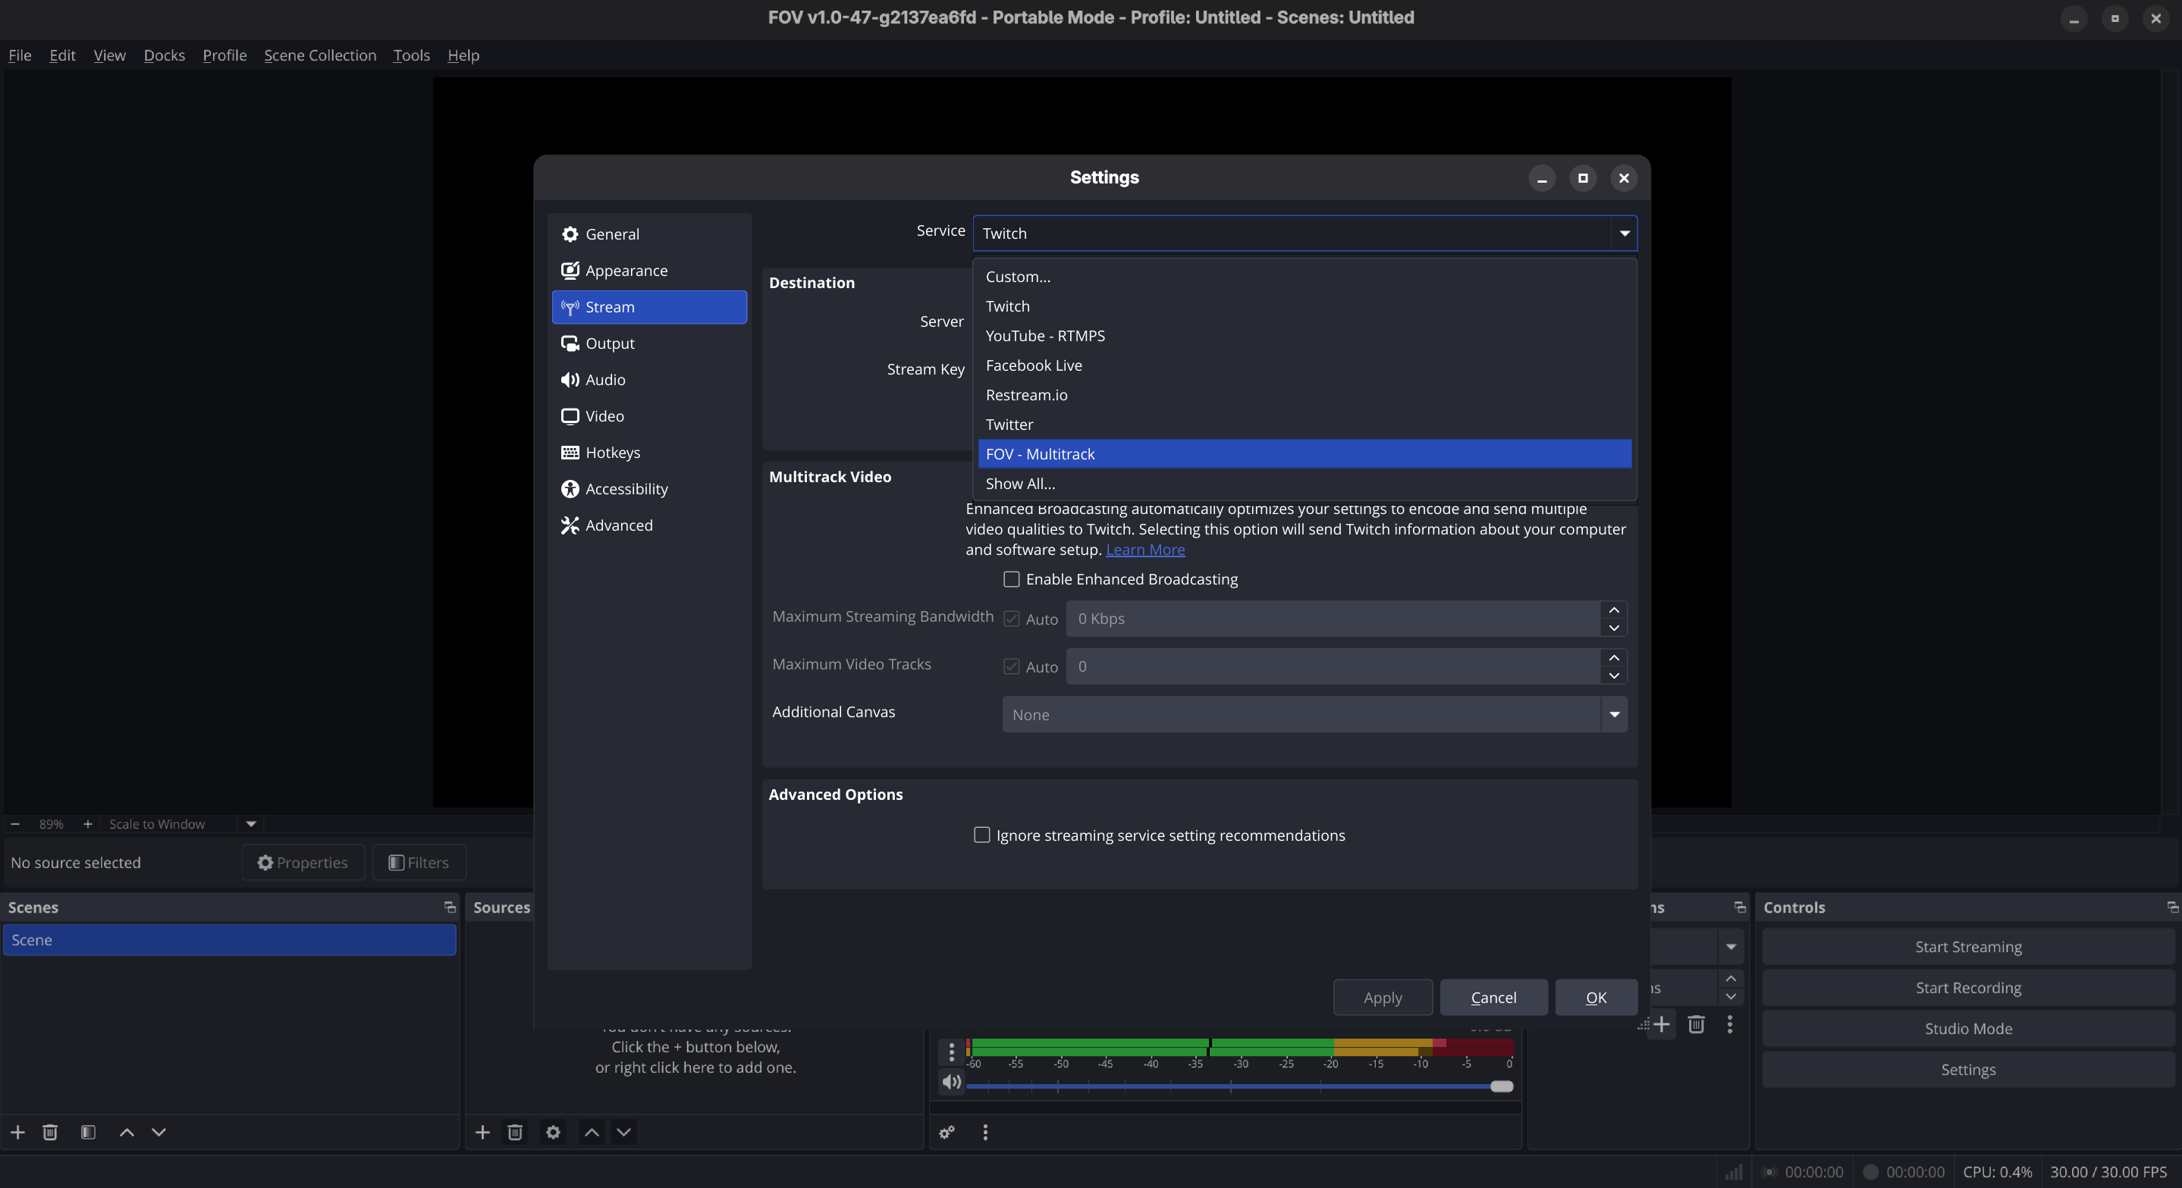Select Facebook Live service option
Image resolution: width=2182 pixels, height=1188 pixels.
pyautogui.click(x=1304, y=365)
